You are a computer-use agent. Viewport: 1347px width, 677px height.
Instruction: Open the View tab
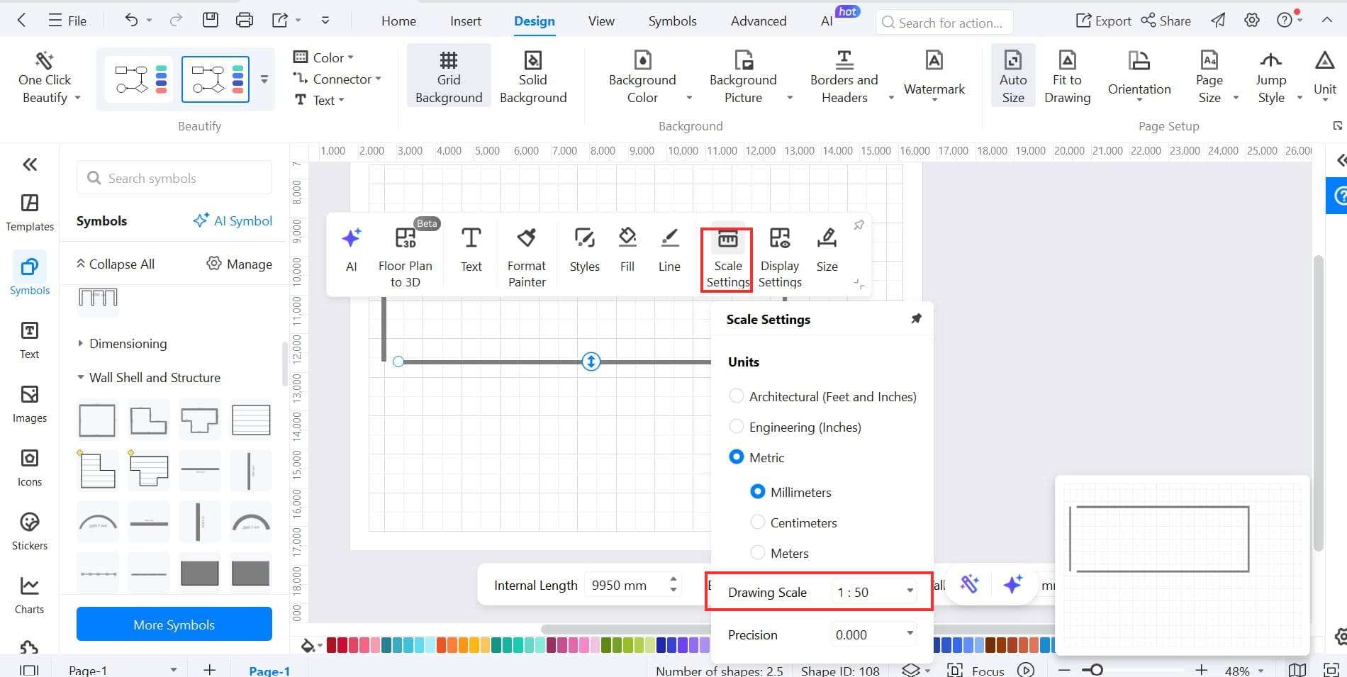601,21
